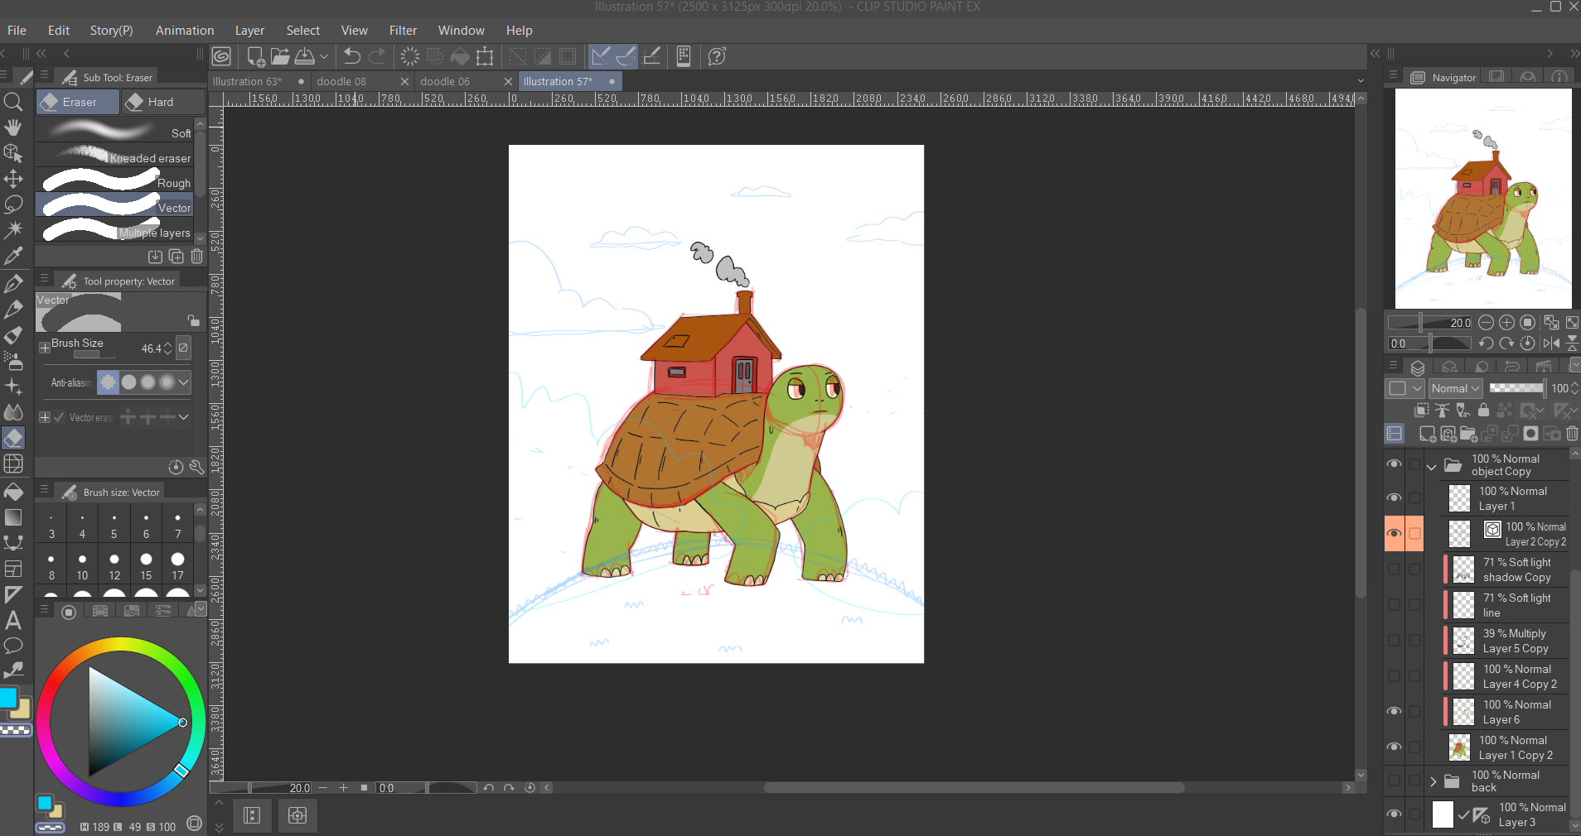
Task: Toggle the Vector eraser checkbox
Action: coord(59,417)
